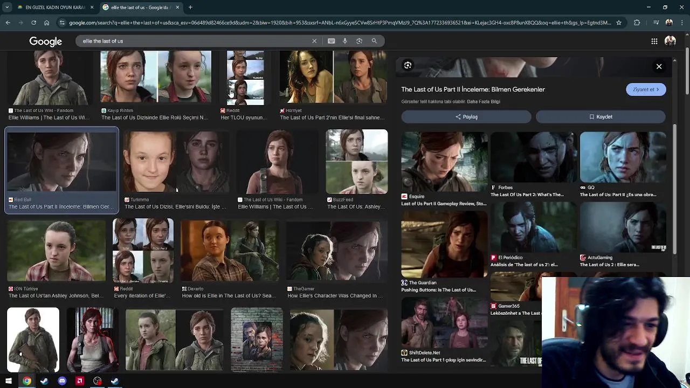
Task: Open the browser home page button
Action: pyautogui.click(x=46, y=23)
